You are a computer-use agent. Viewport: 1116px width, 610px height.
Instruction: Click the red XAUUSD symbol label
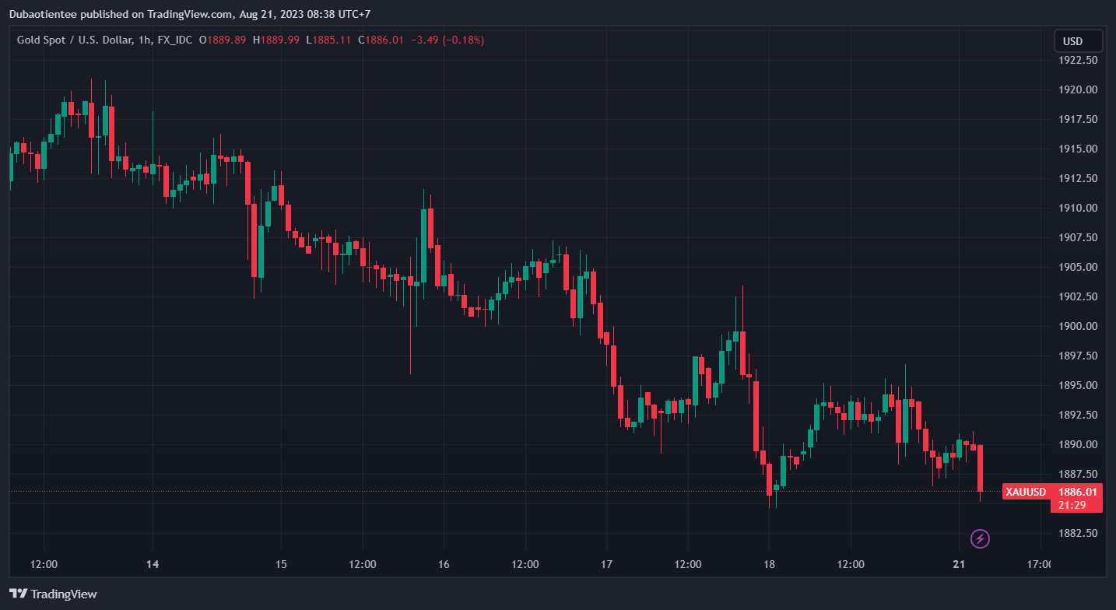[1025, 492]
